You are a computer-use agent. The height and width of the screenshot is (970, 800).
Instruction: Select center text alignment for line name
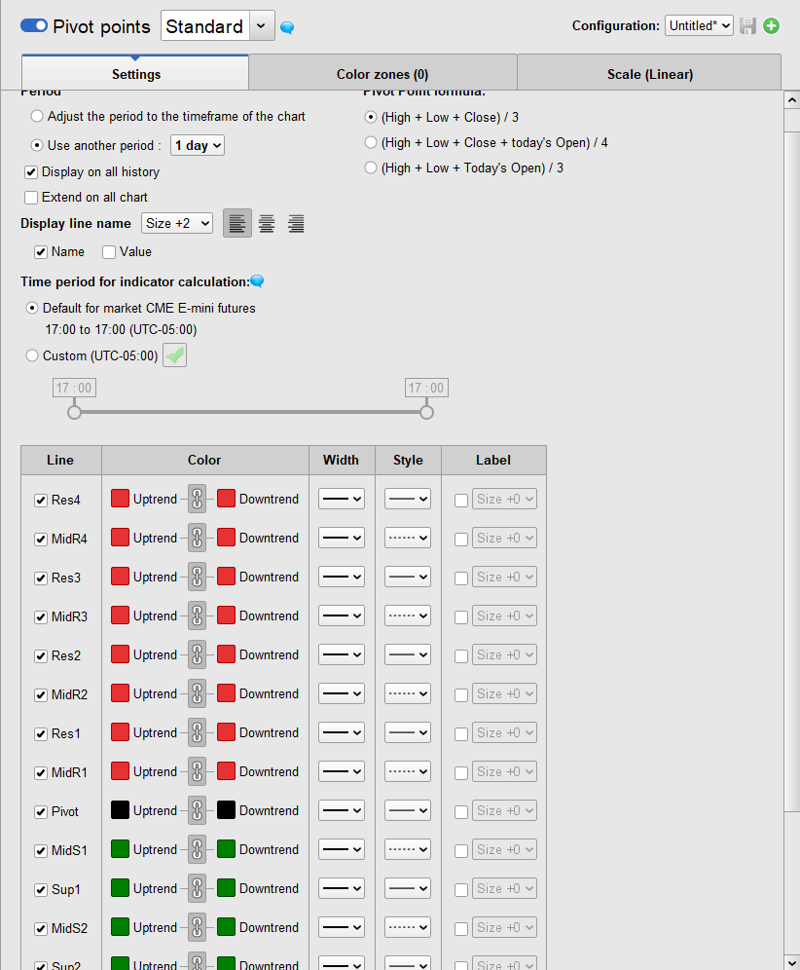(267, 224)
